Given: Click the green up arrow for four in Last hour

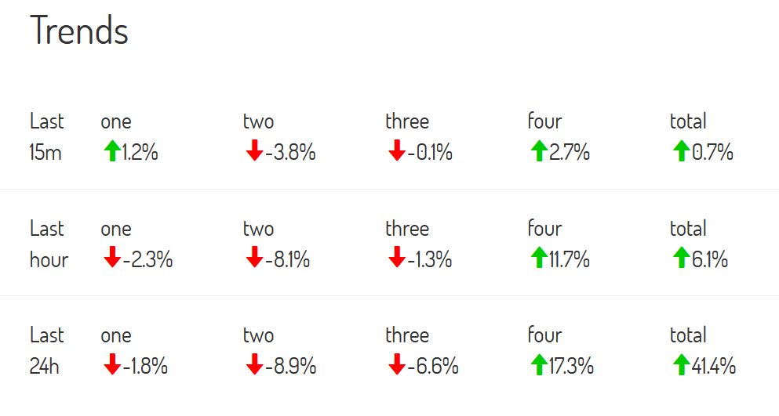Looking at the screenshot, I should pos(539,258).
